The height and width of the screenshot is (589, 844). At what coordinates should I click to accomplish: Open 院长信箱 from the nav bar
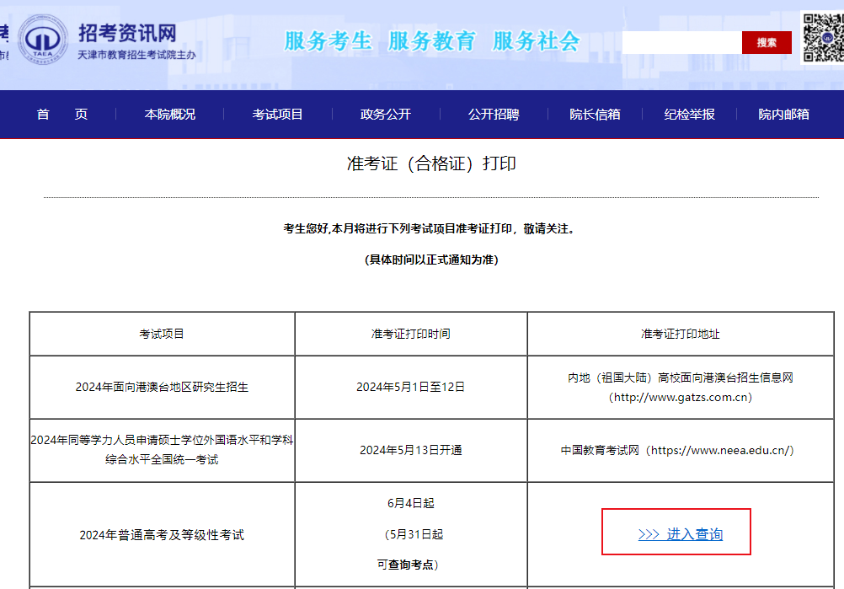point(595,115)
